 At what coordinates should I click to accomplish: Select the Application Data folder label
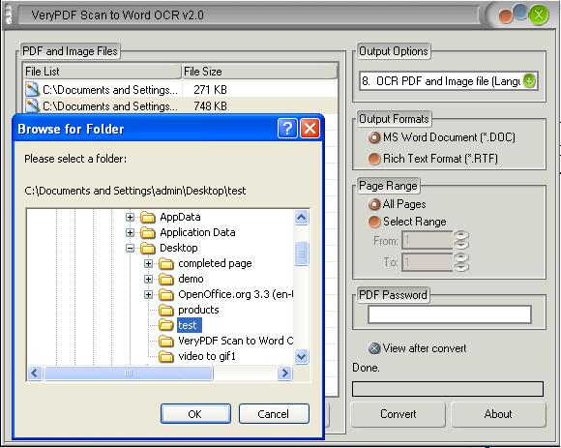click(x=197, y=232)
